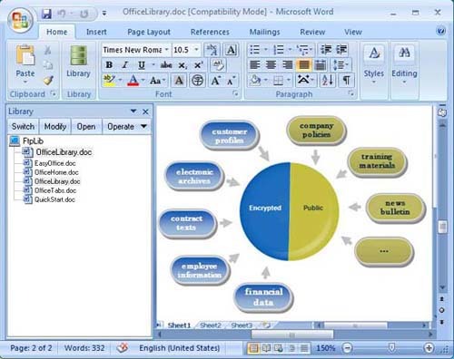This screenshot has width=454, height=359.
Task: Save the document from Quick Access toolbar
Action: coord(46,14)
